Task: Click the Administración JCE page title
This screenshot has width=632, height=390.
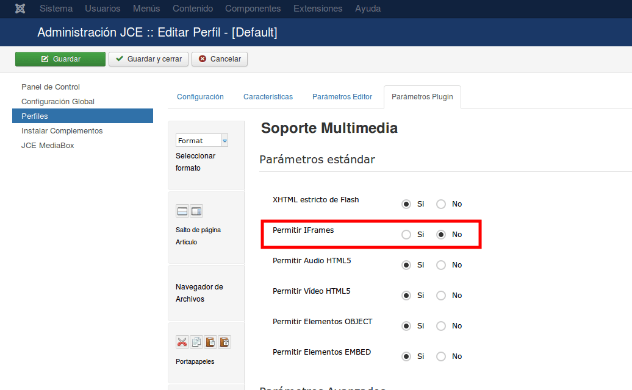Action: coord(157,32)
